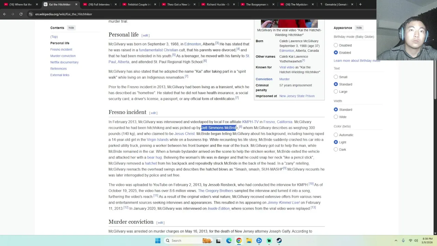Switch to 'Fetishist Couple' tab

click(x=139, y=4)
